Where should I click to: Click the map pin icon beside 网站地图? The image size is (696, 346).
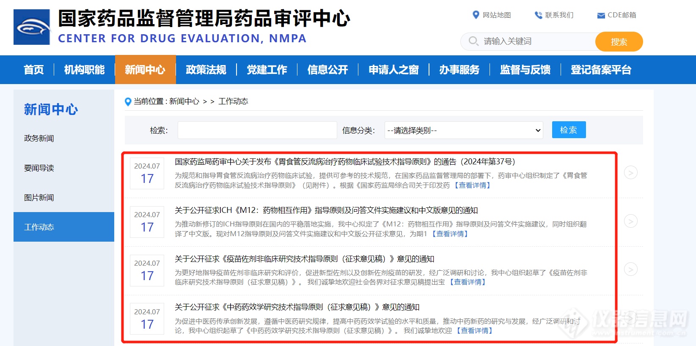point(476,15)
